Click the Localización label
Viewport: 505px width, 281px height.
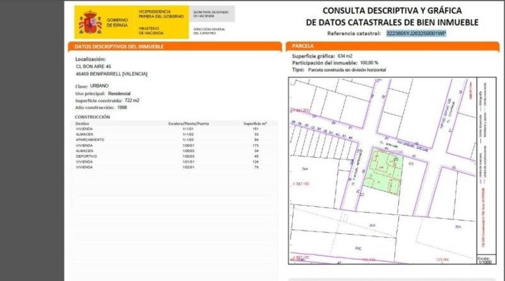90,59
